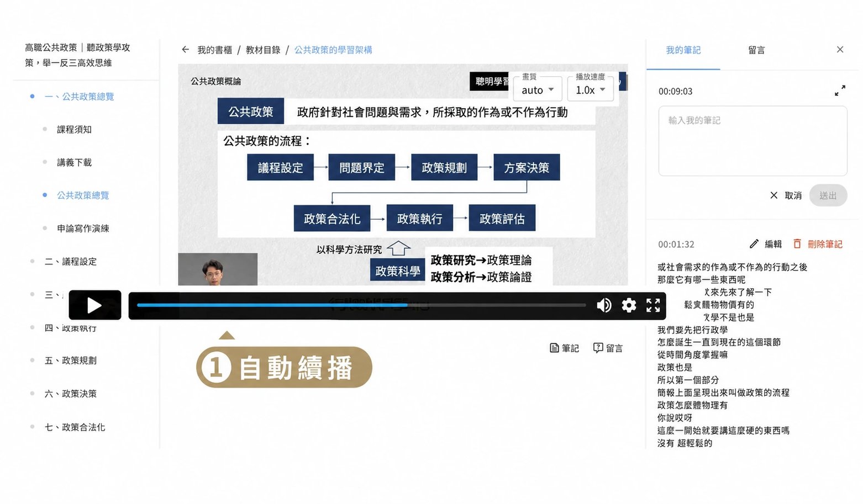Go back using the left arrow icon

(186, 50)
